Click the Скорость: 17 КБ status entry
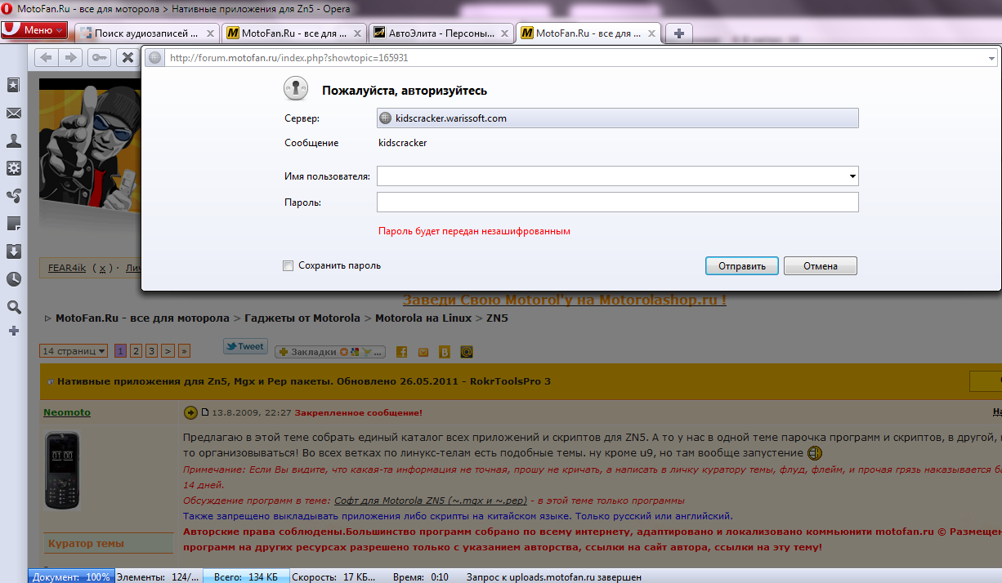Image resolution: width=1002 pixels, height=583 pixels. point(333,576)
